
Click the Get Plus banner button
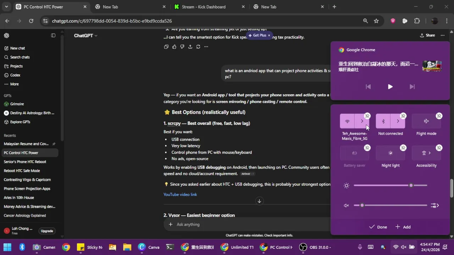point(259,35)
